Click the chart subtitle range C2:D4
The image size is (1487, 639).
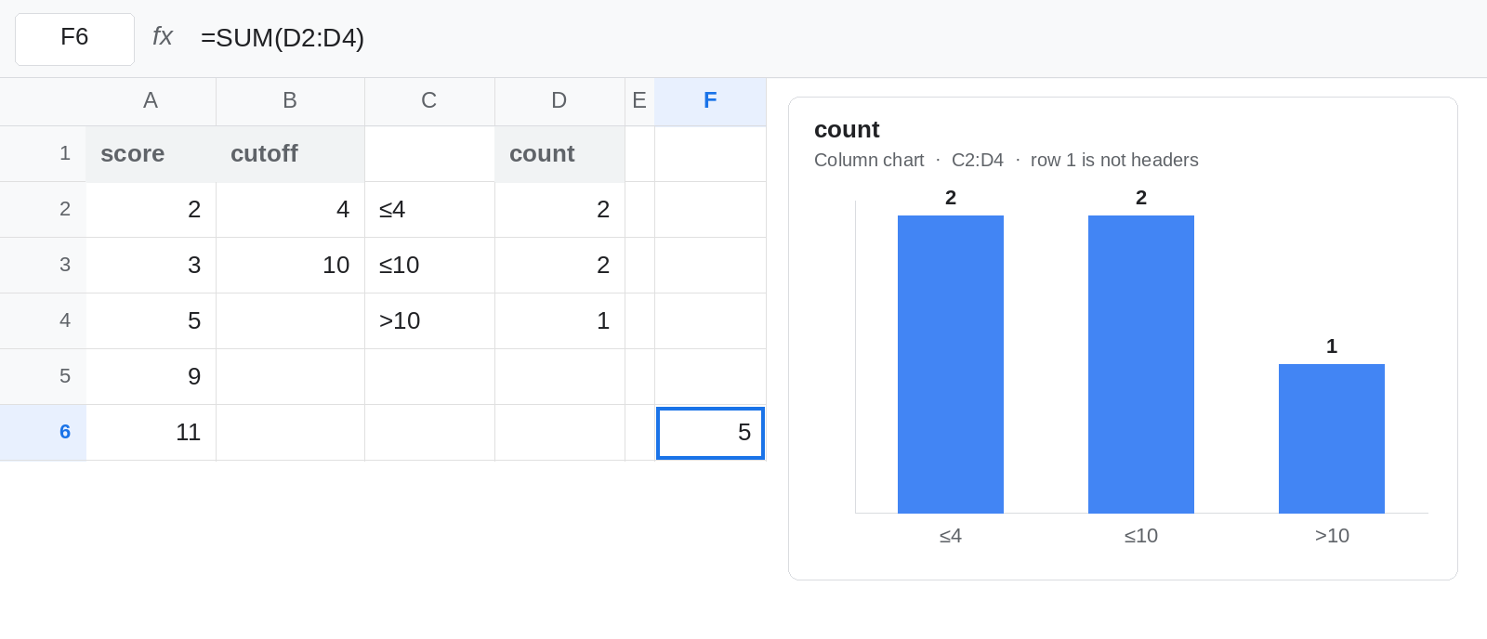pos(978,160)
